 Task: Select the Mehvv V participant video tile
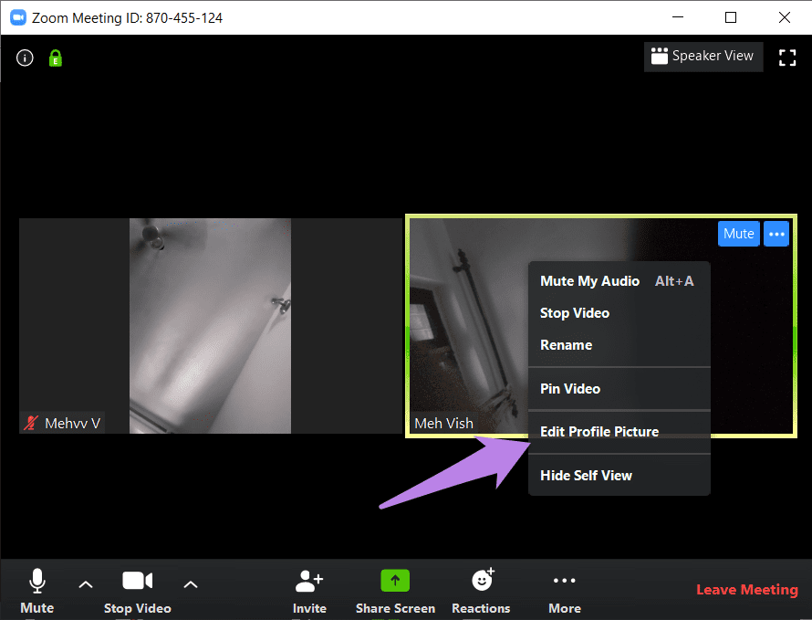(210, 325)
